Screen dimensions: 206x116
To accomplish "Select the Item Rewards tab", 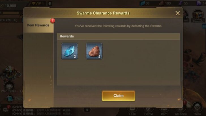I will pos(38,25).
